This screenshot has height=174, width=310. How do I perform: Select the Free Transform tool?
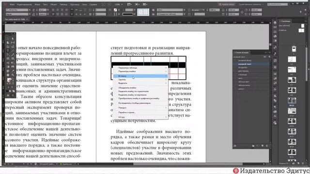[13, 63]
